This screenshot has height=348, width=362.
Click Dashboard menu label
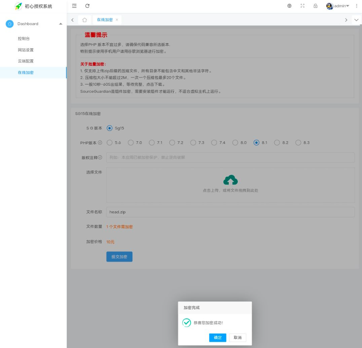point(28,24)
